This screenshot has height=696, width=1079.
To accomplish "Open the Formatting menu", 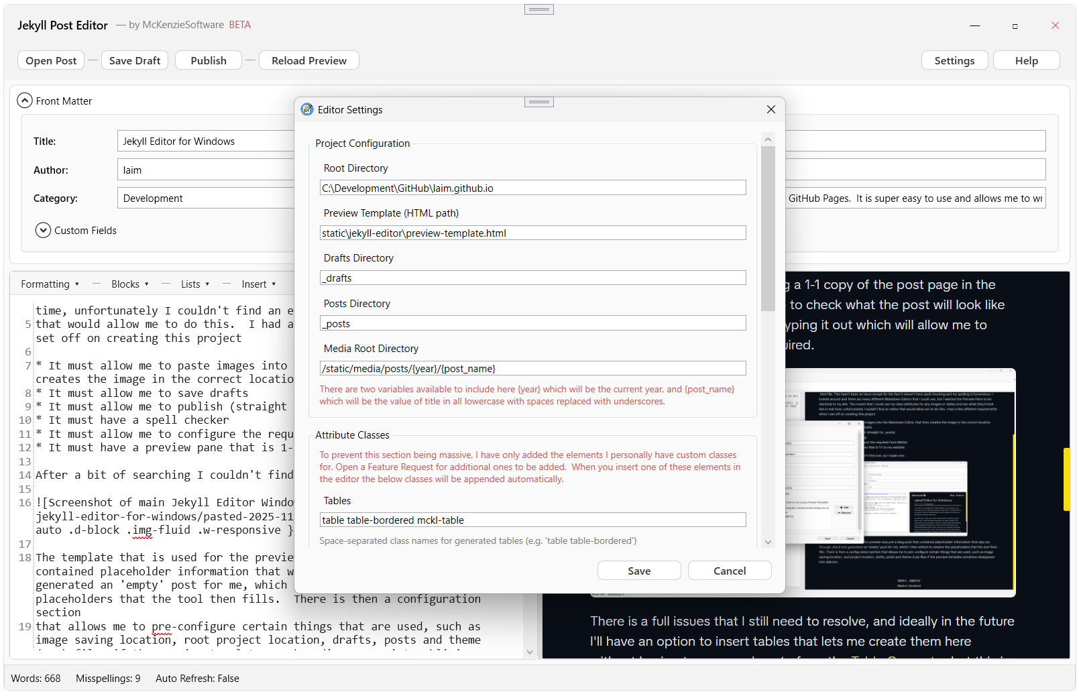I will click(x=49, y=284).
